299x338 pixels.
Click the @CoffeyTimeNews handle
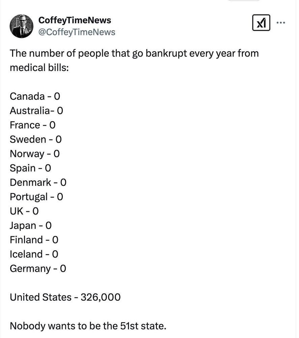coord(77,32)
